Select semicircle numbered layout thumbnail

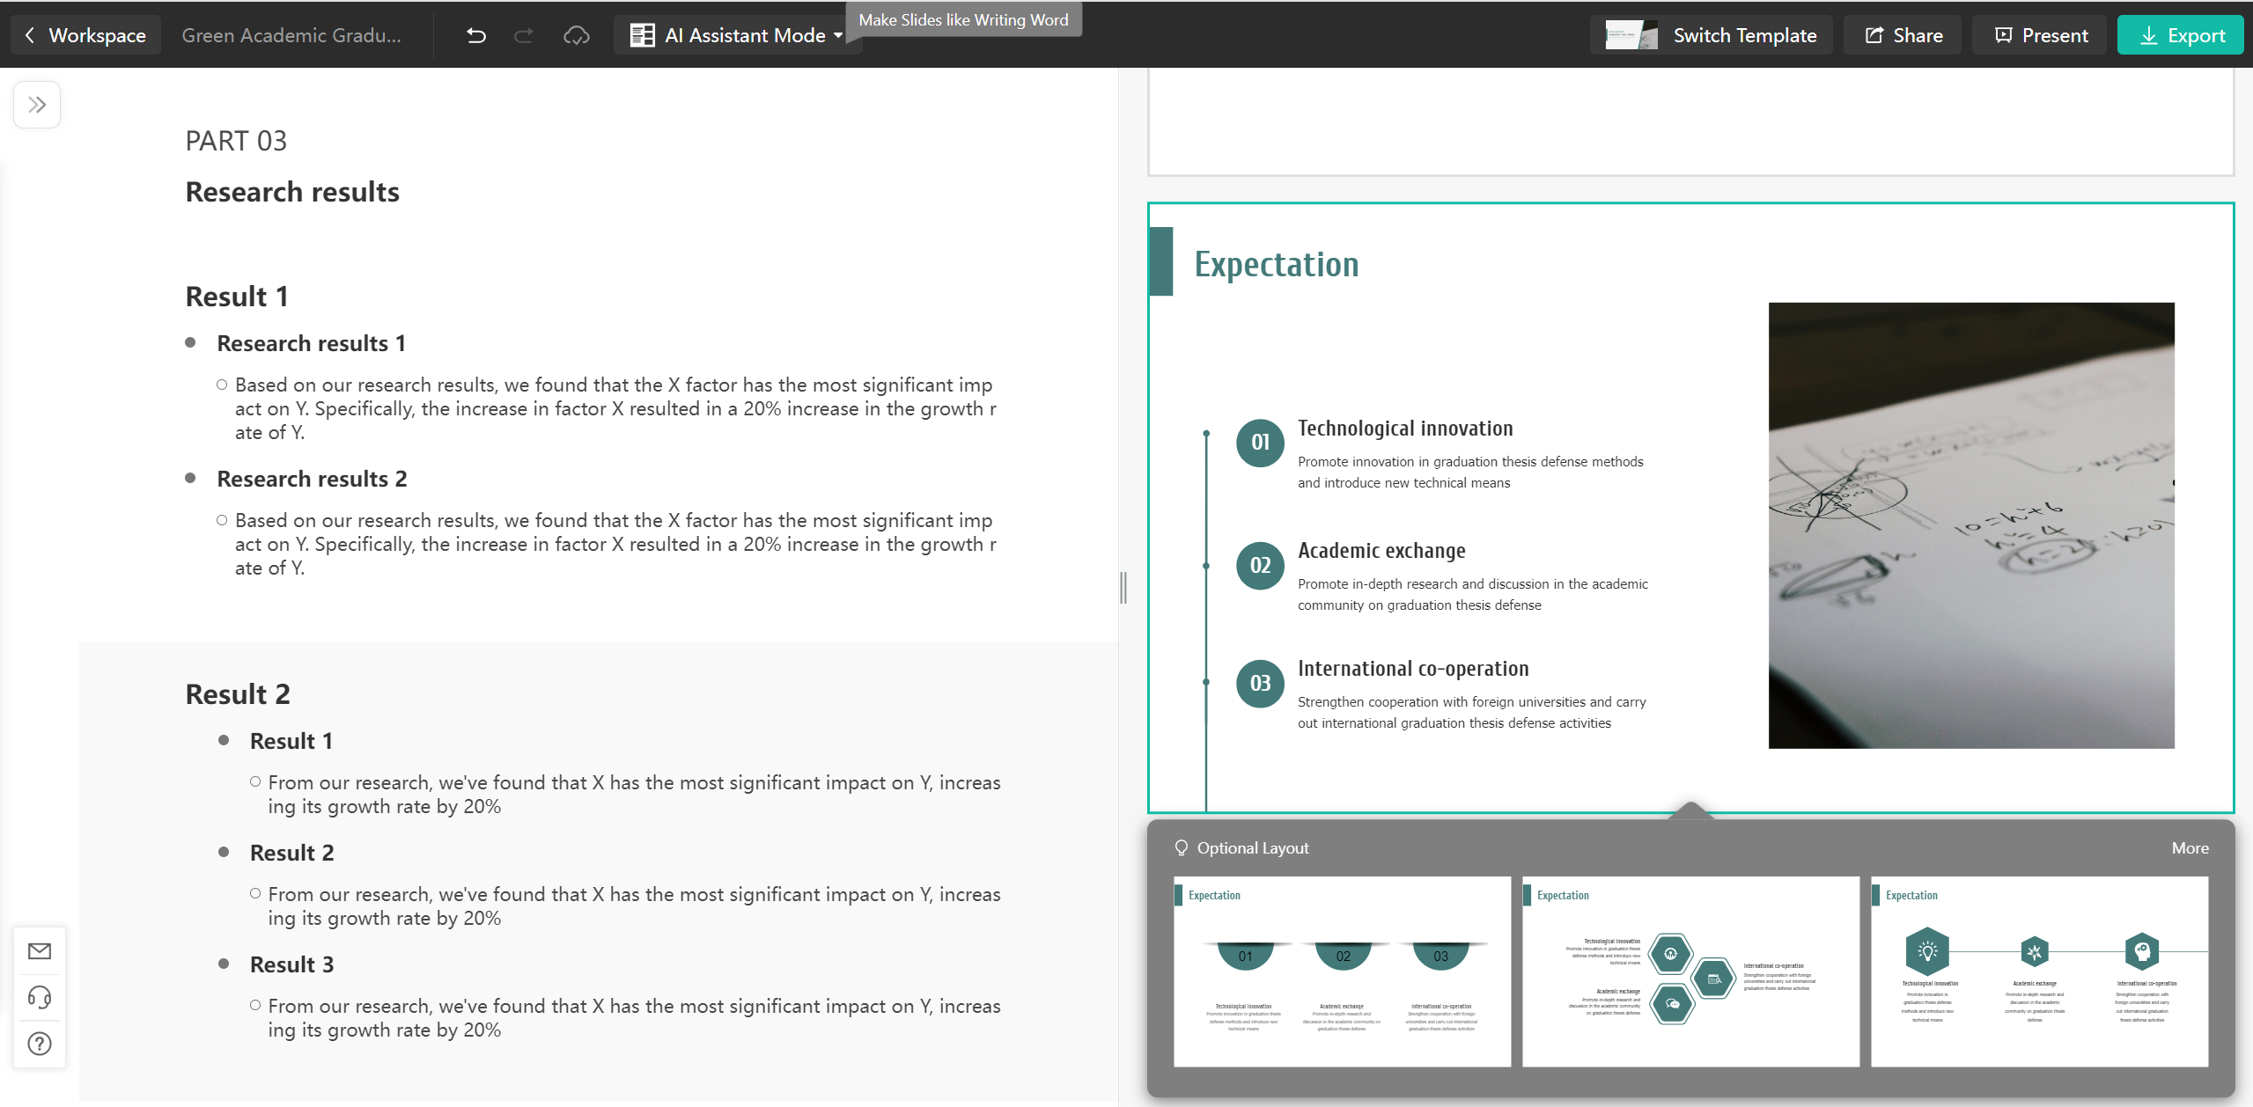pos(1342,971)
